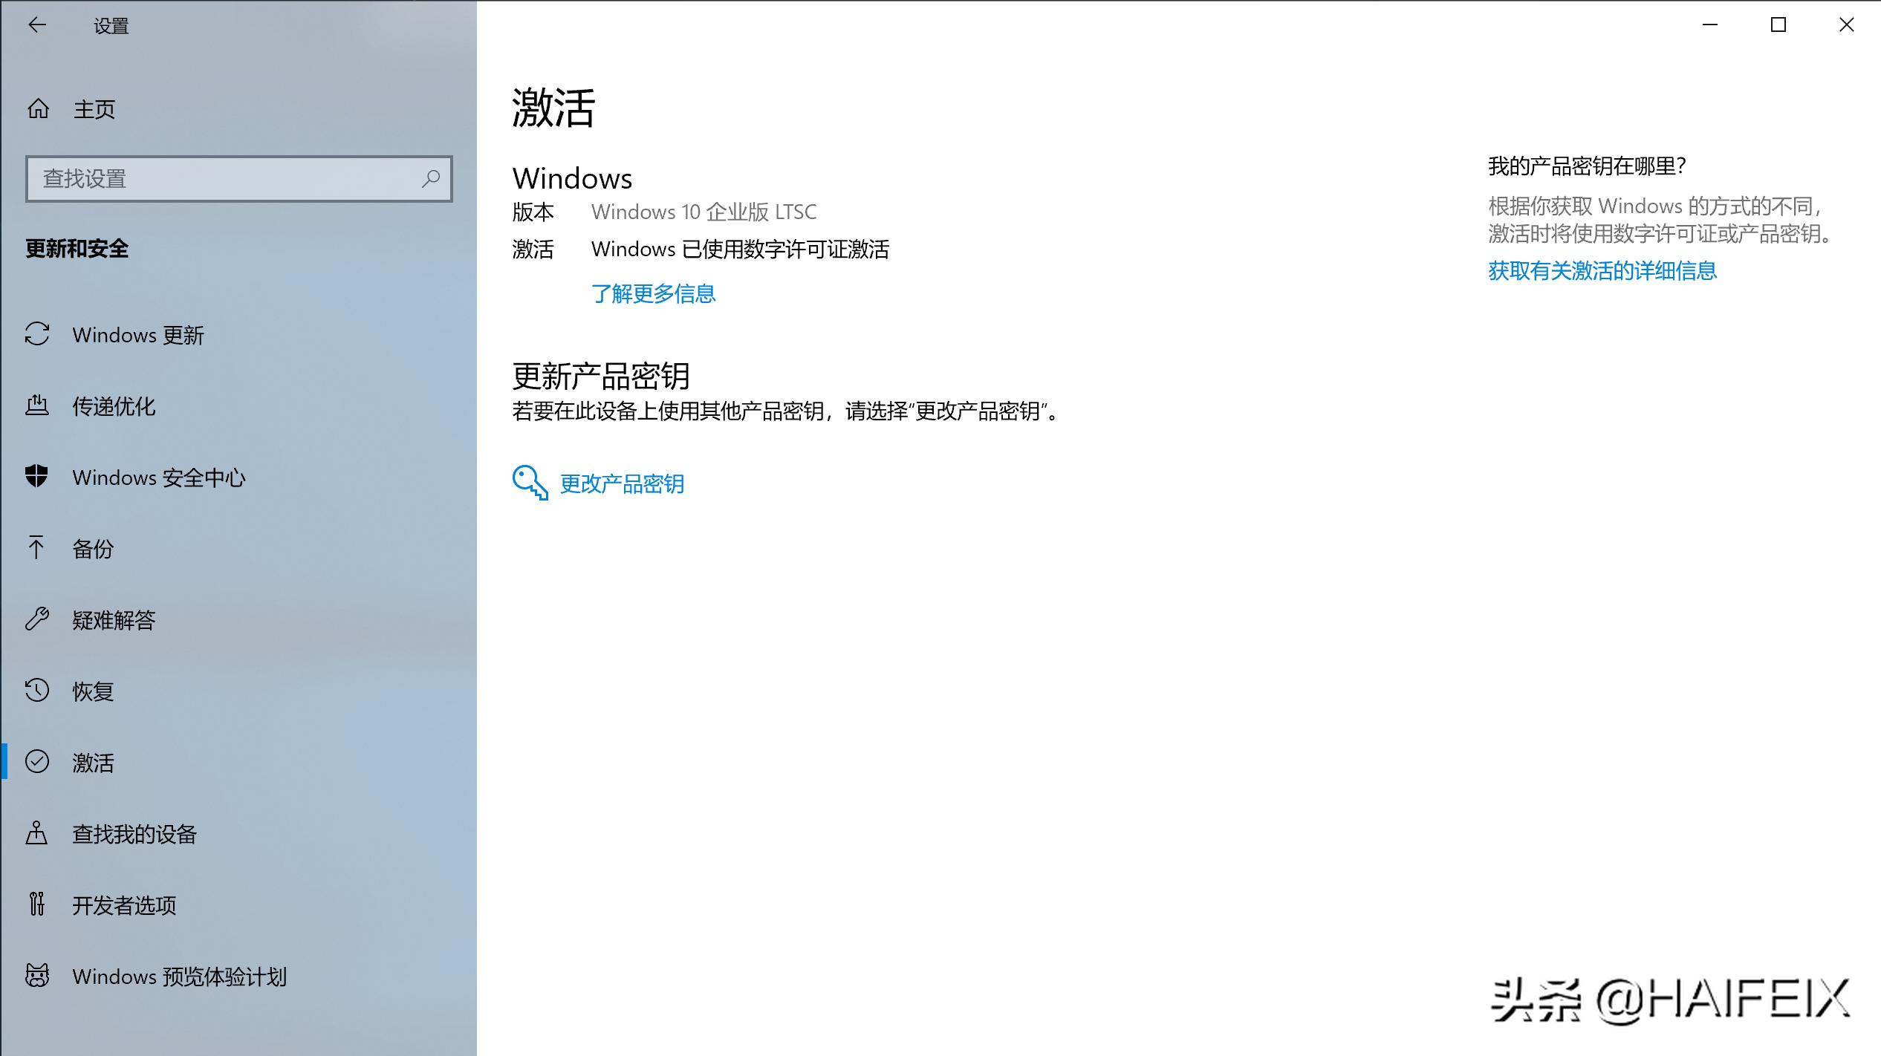Click the back arrow at top left
The height and width of the screenshot is (1056, 1881).
[x=36, y=25]
